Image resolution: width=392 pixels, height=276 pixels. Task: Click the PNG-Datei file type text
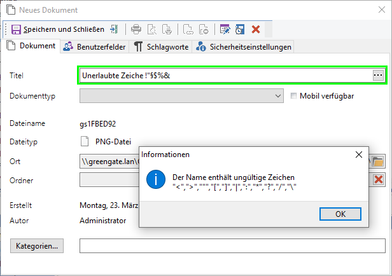click(x=113, y=142)
